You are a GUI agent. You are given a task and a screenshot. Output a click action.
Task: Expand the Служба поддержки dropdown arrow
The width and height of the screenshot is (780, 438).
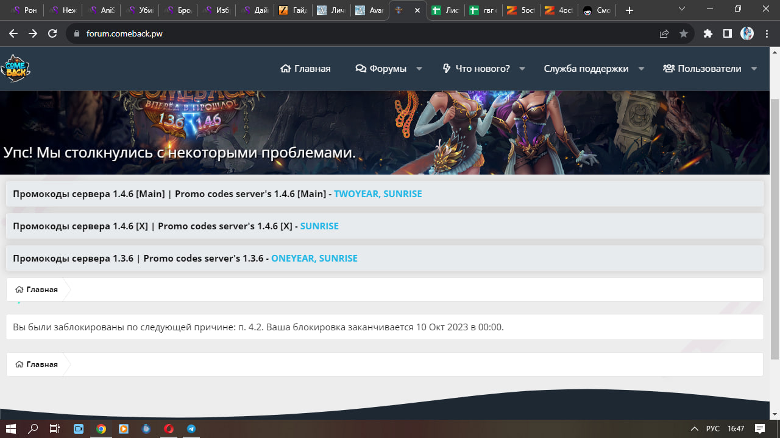point(641,69)
